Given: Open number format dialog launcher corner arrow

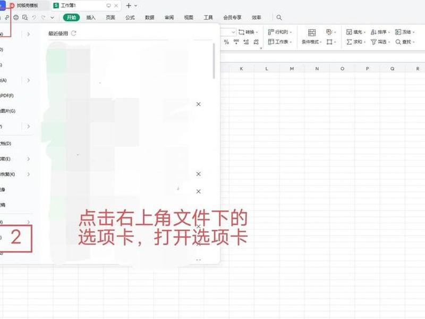Looking at the screenshot, I should pyautogui.click(x=261, y=48).
